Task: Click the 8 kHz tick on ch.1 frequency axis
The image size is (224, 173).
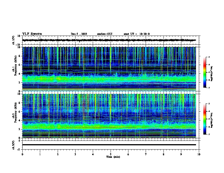Action: 20,56
